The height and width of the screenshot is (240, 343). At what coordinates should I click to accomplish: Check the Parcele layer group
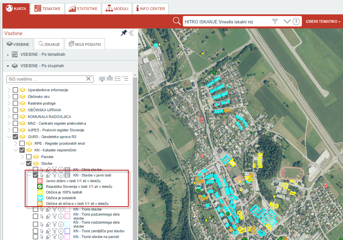[x=29, y=157]
